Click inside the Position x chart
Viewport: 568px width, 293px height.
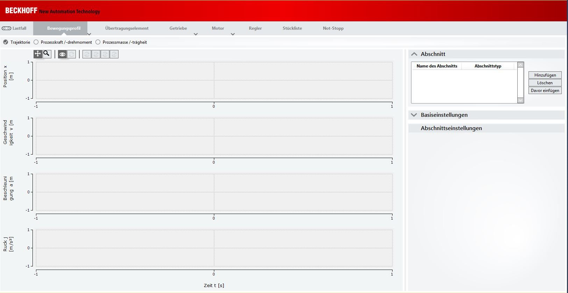pyautogui.click(x=214, y=80)
